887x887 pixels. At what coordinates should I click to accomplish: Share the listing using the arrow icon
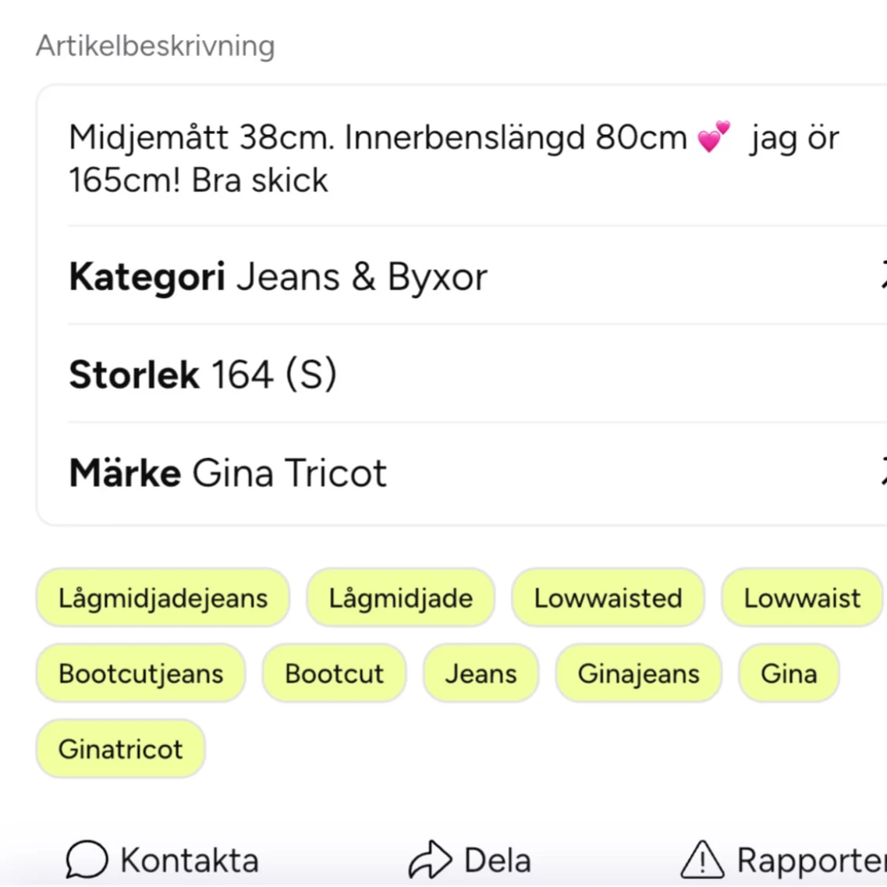428,859
